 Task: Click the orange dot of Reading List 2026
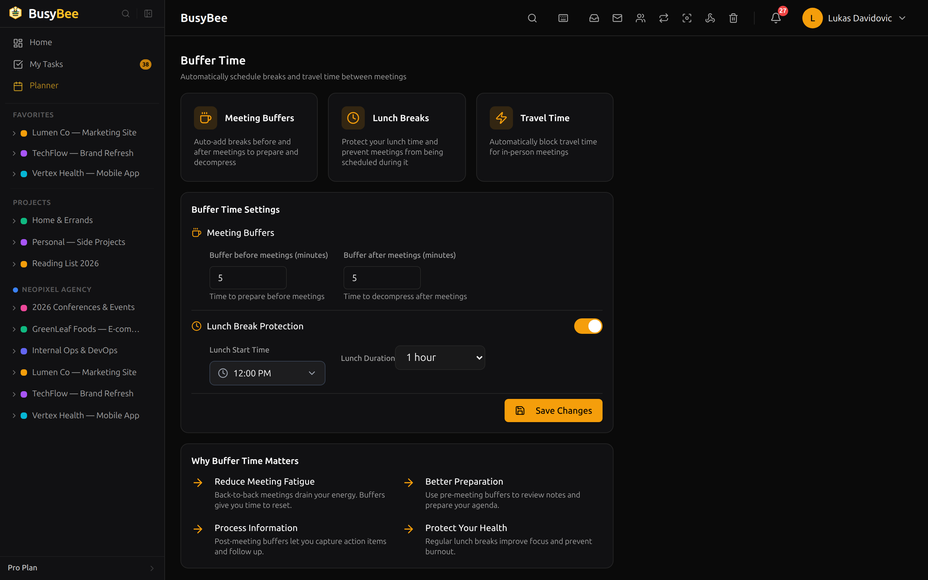tap(24, 264)
